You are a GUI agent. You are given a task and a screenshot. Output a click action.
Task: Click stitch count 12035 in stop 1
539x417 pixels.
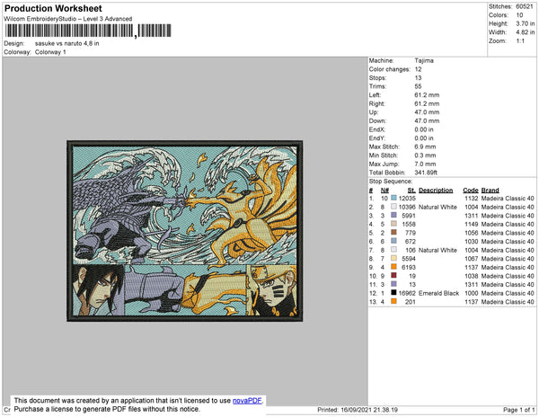407,199
